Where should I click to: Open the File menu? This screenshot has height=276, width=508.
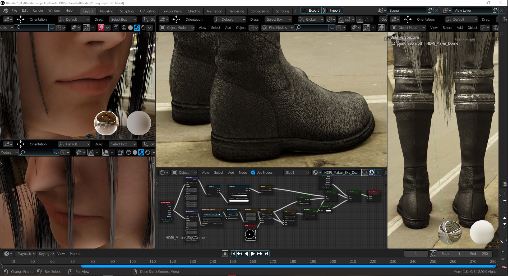14,11
